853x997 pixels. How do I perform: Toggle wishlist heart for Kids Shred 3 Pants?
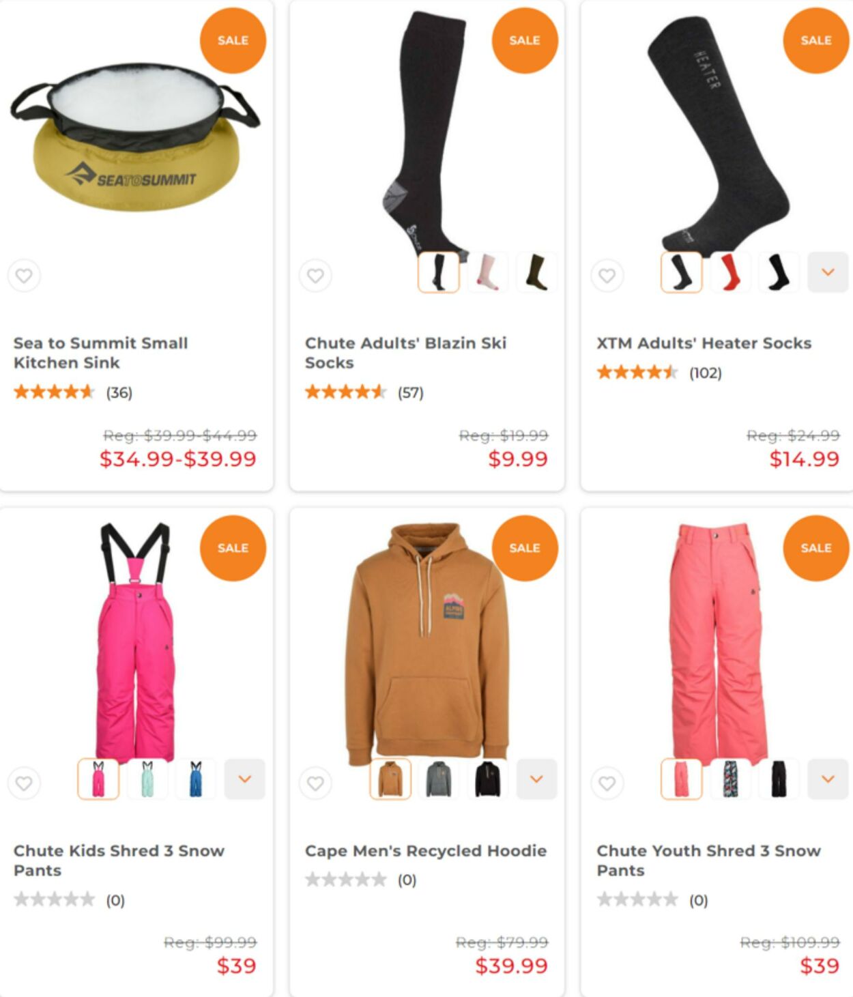point(24,783)
